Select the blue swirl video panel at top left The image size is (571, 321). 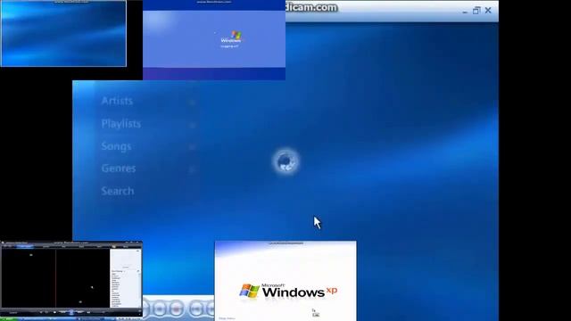click(63, 34)
